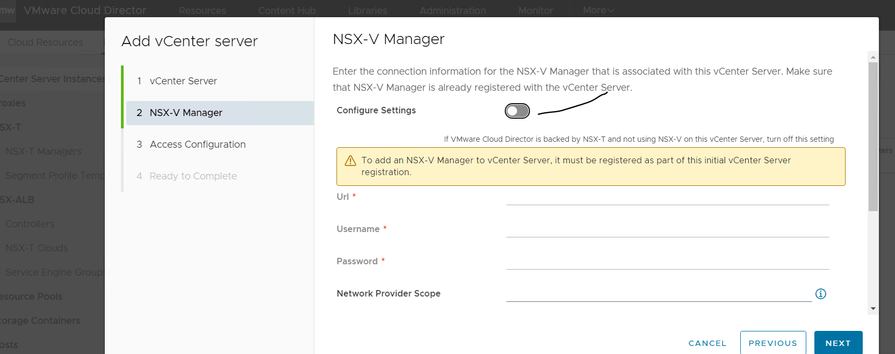Open the Content Hub menu
The height and width of the screenshot is (354, 895).
[x=287, y=11]
